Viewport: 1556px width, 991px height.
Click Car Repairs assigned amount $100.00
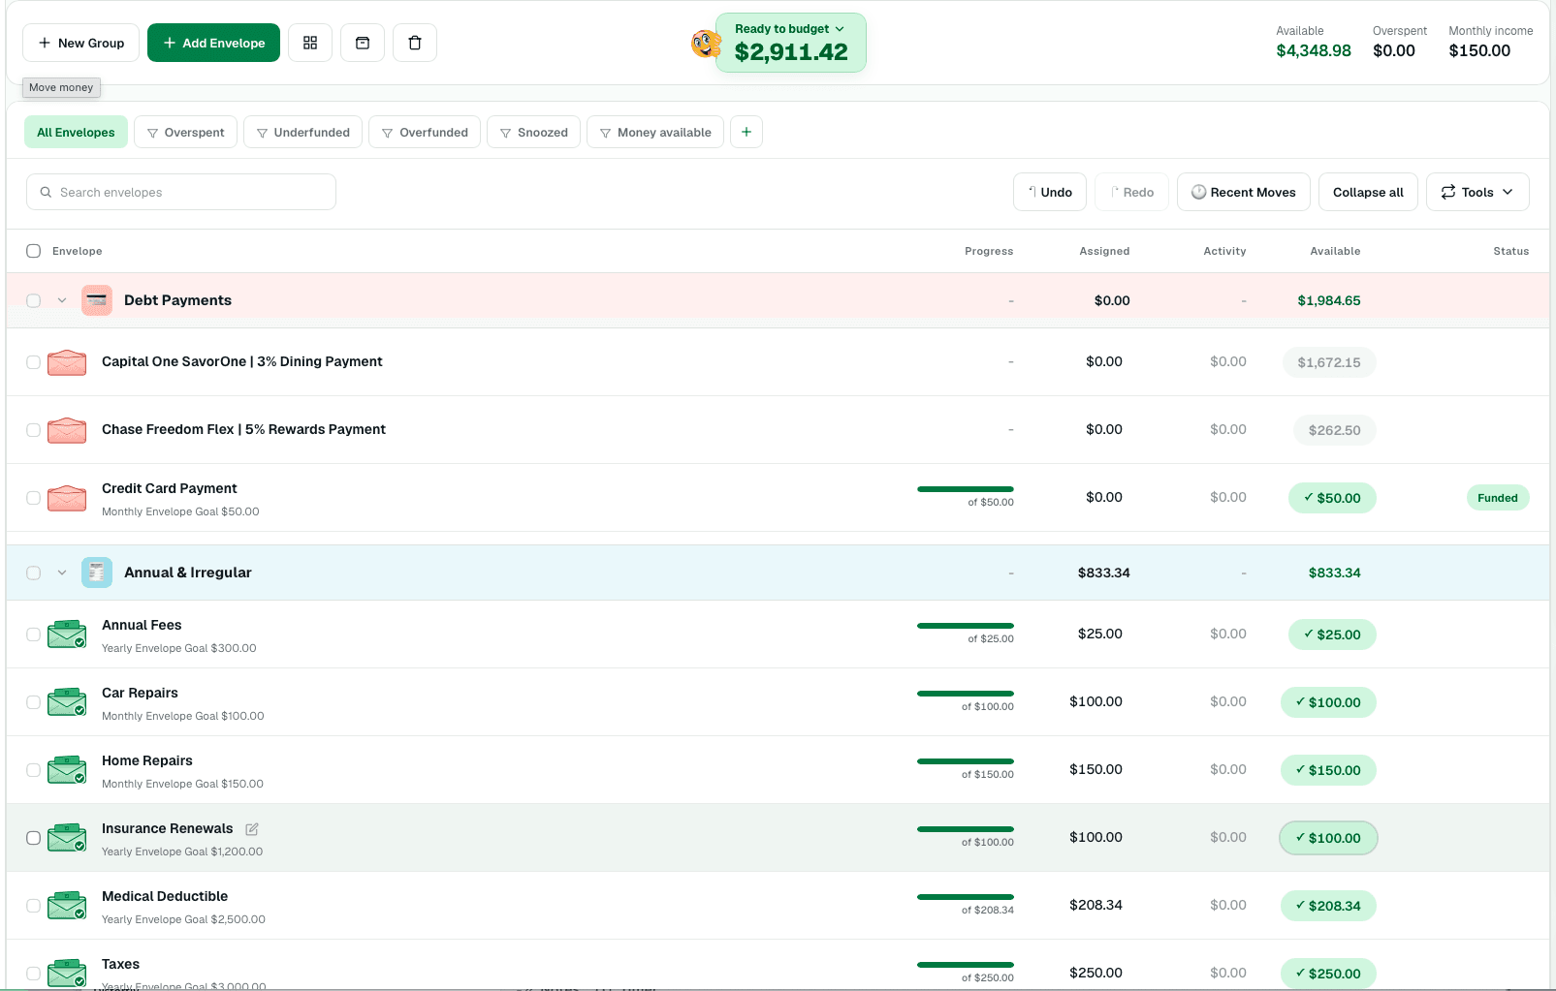pos(1096,701)
